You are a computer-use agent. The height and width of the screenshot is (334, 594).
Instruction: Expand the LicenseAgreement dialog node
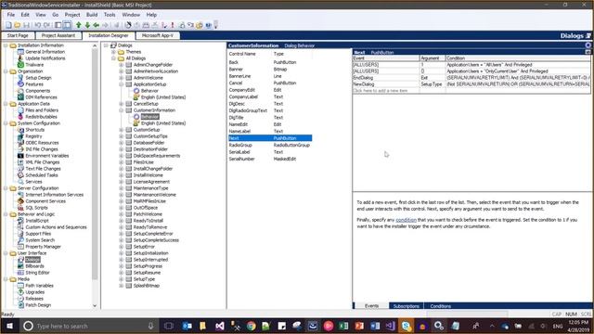tap(122, 182)
